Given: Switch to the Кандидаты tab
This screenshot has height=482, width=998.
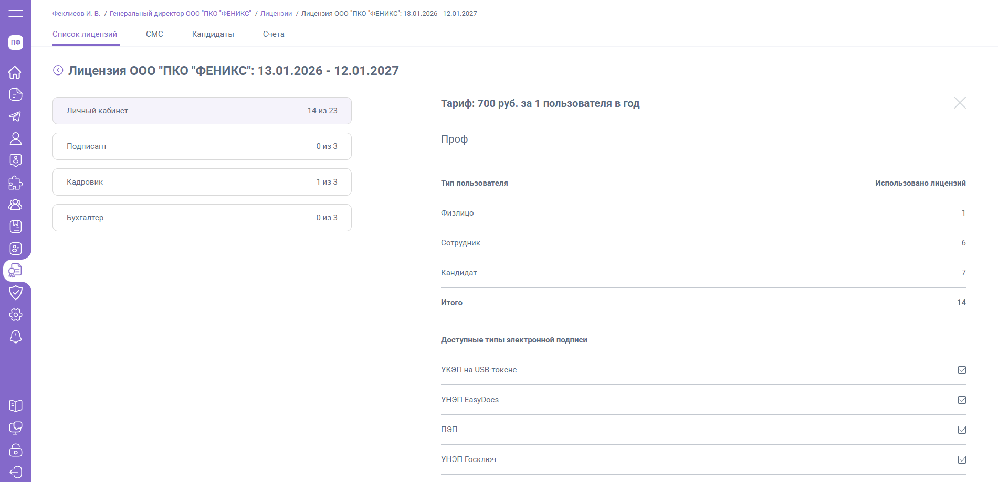Looking at the screenshot, I should [213, 34].
